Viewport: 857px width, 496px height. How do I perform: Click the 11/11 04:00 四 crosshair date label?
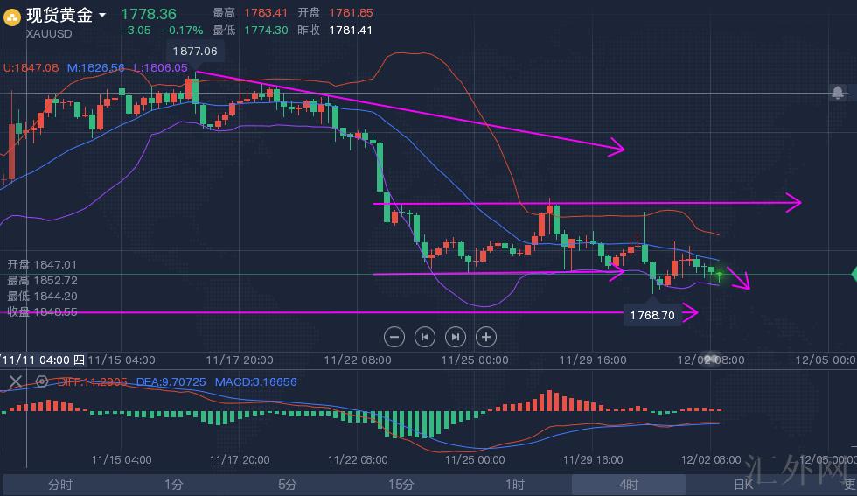(x=43, y=360)
